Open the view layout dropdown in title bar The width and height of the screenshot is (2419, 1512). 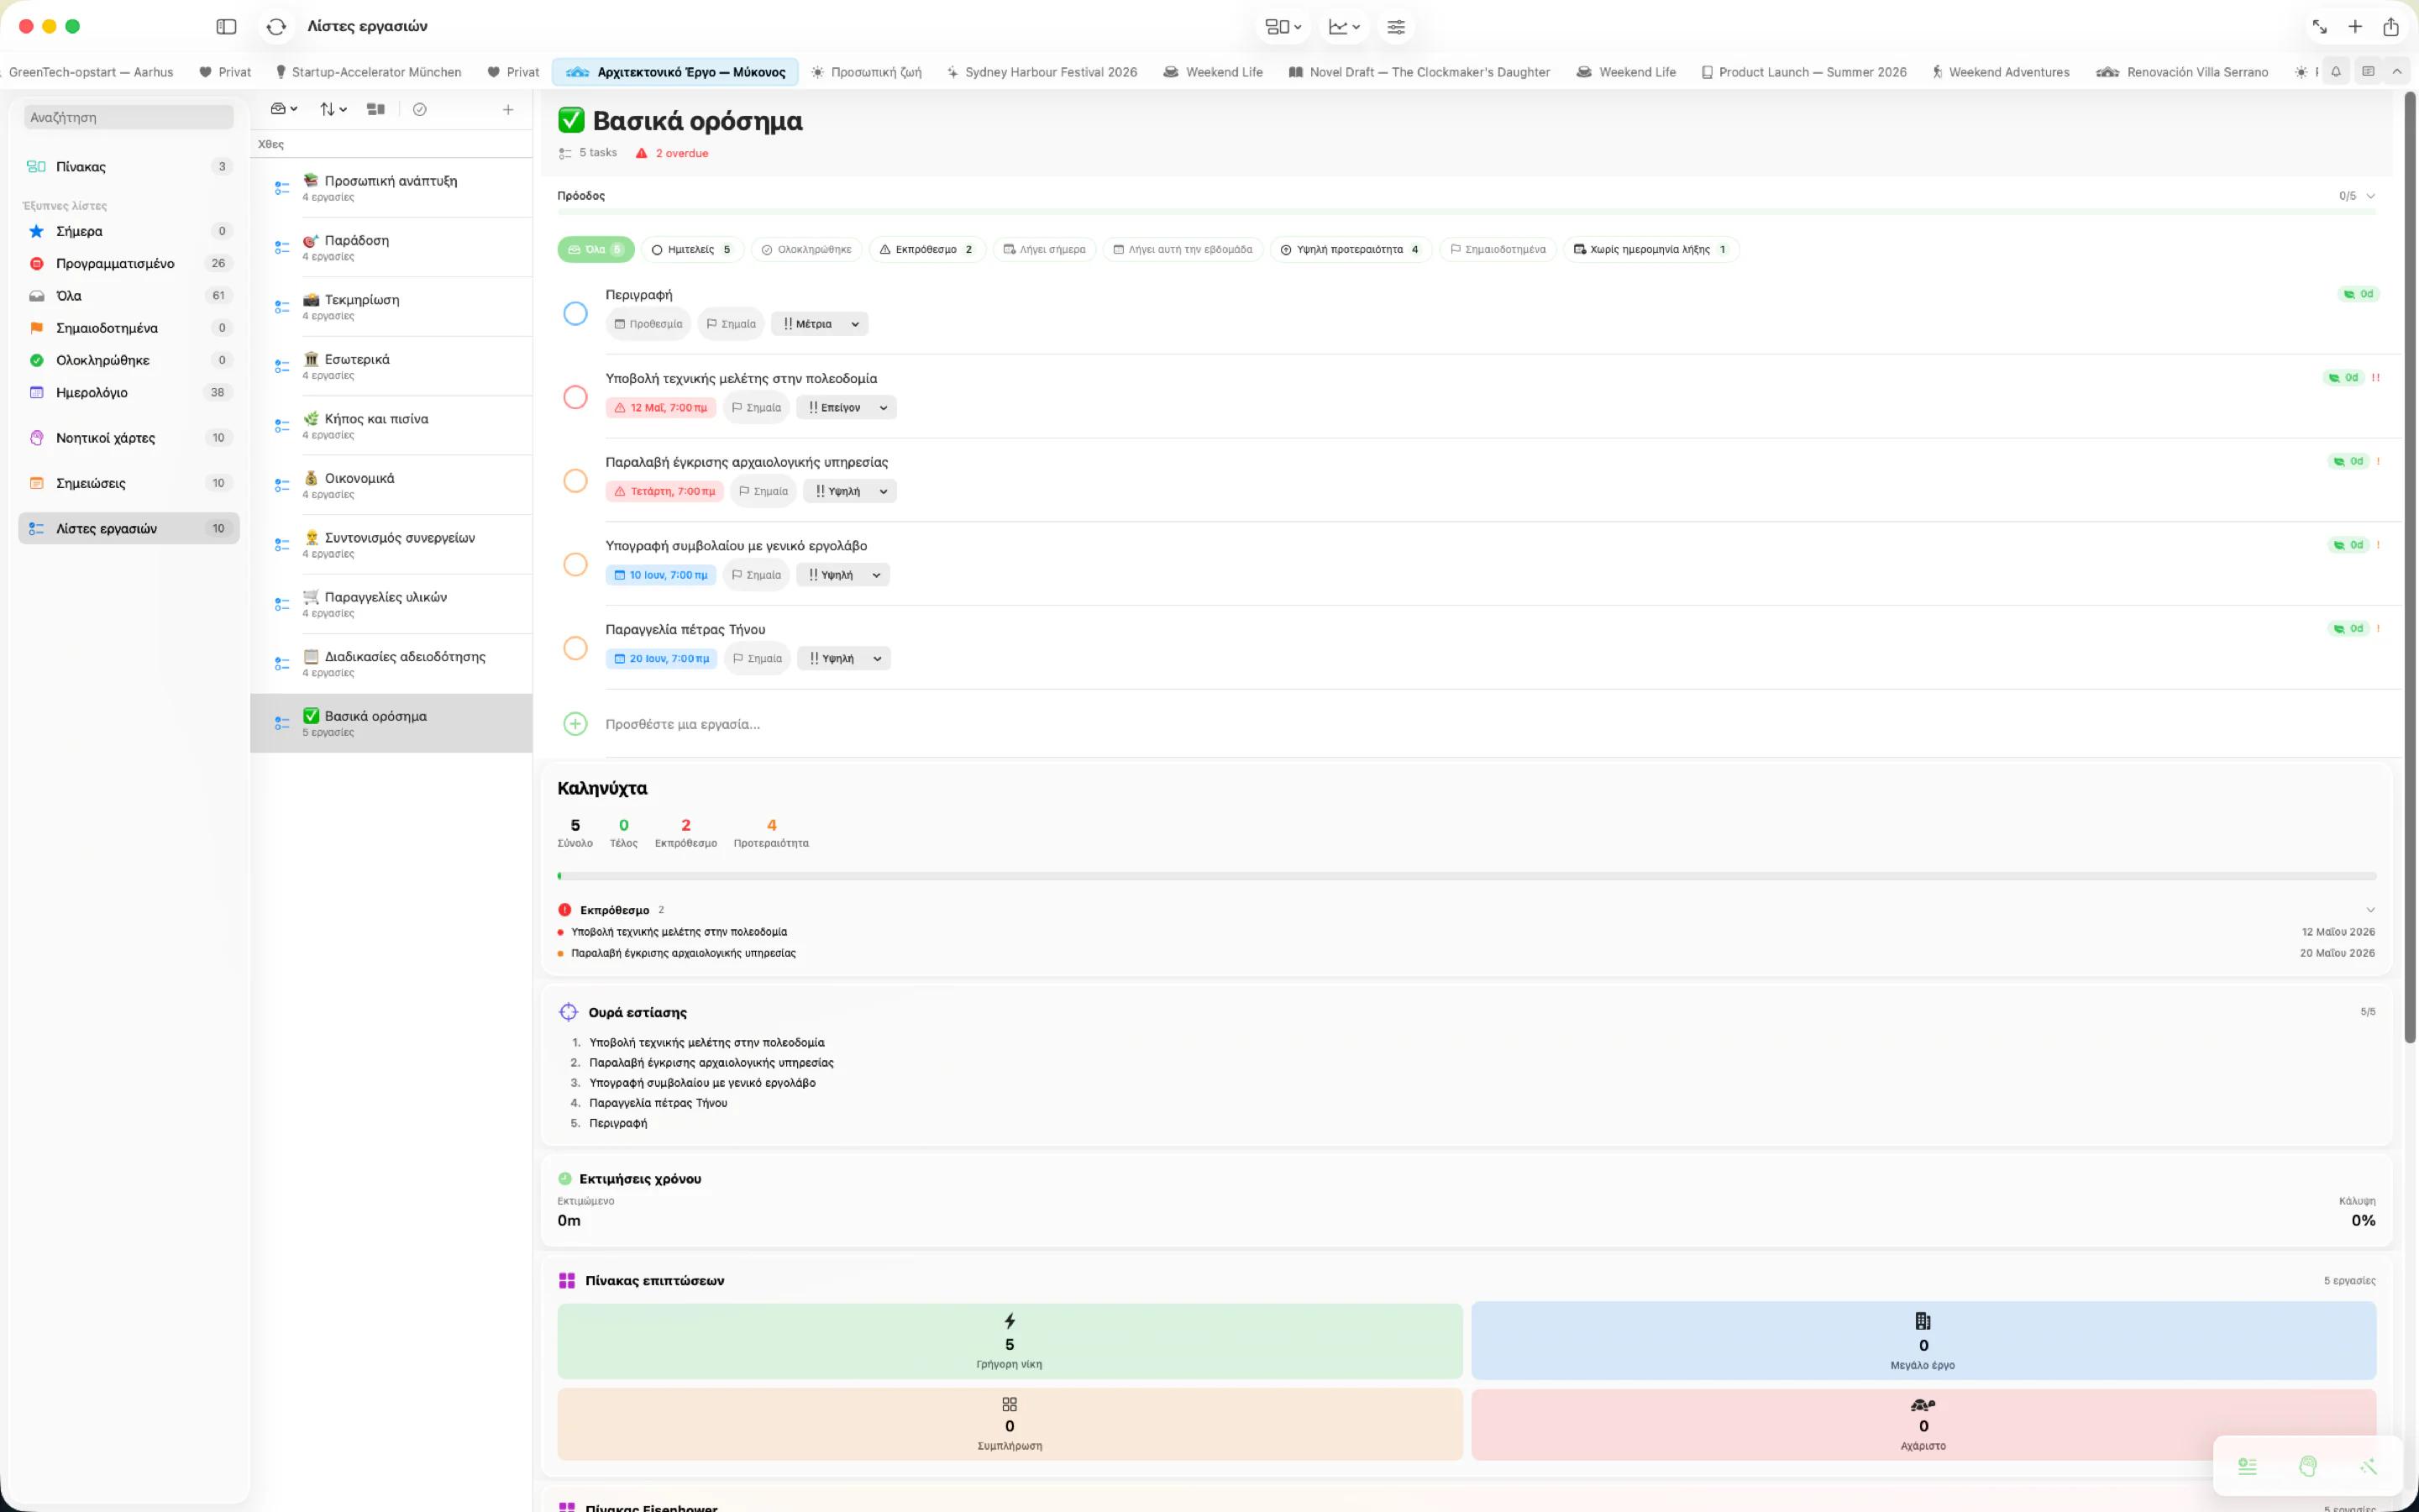pos(1283,27)
